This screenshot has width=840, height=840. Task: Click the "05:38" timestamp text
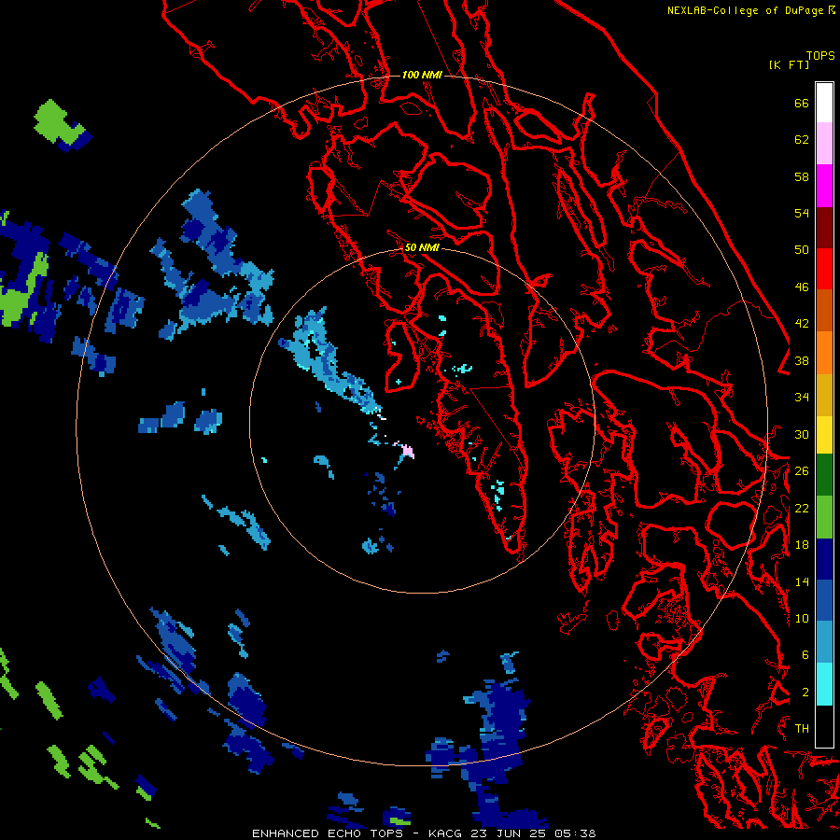point(575,833)
